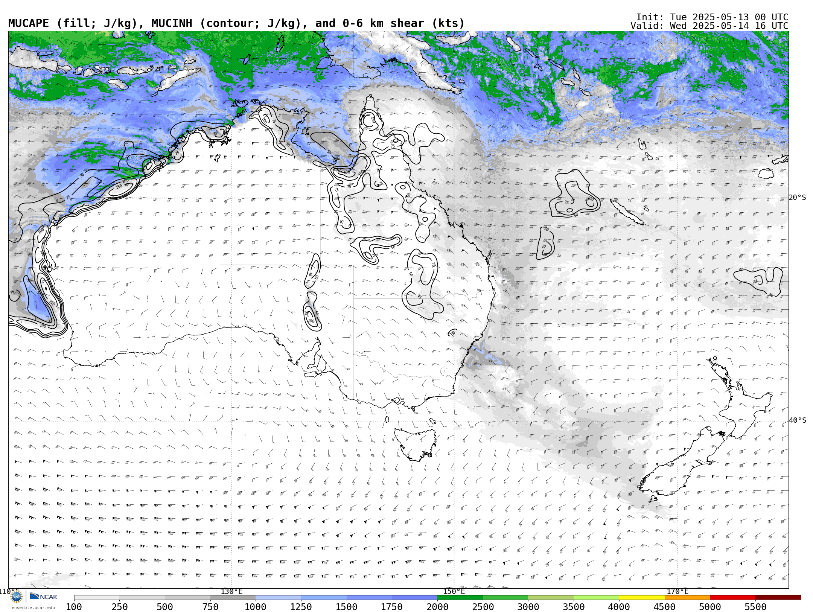Select the orange 4500–5000 colorbar swatch
Screen dimensions: 813x612
[x=687, y=598]
